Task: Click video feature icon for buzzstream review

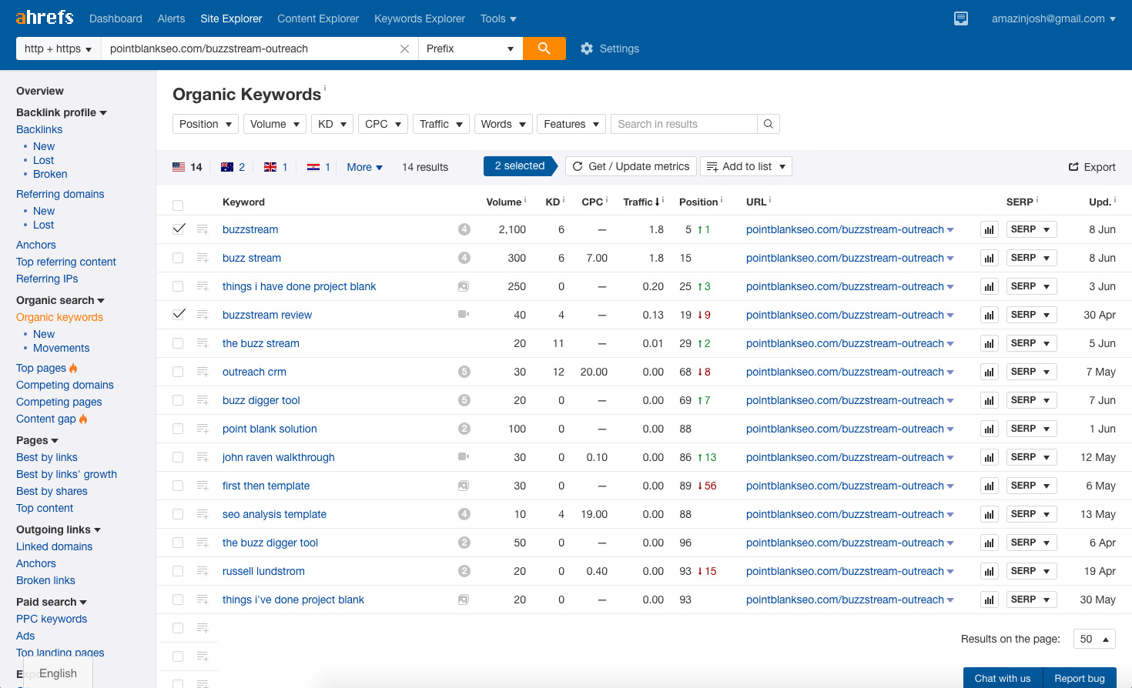Action: point(464,315)
